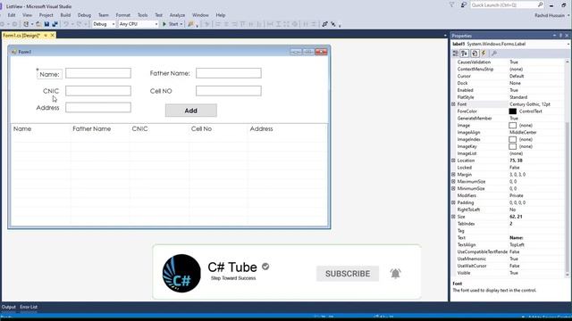Click the notification bell beside Subscribe
572x321 pixels.
[395, 274]
